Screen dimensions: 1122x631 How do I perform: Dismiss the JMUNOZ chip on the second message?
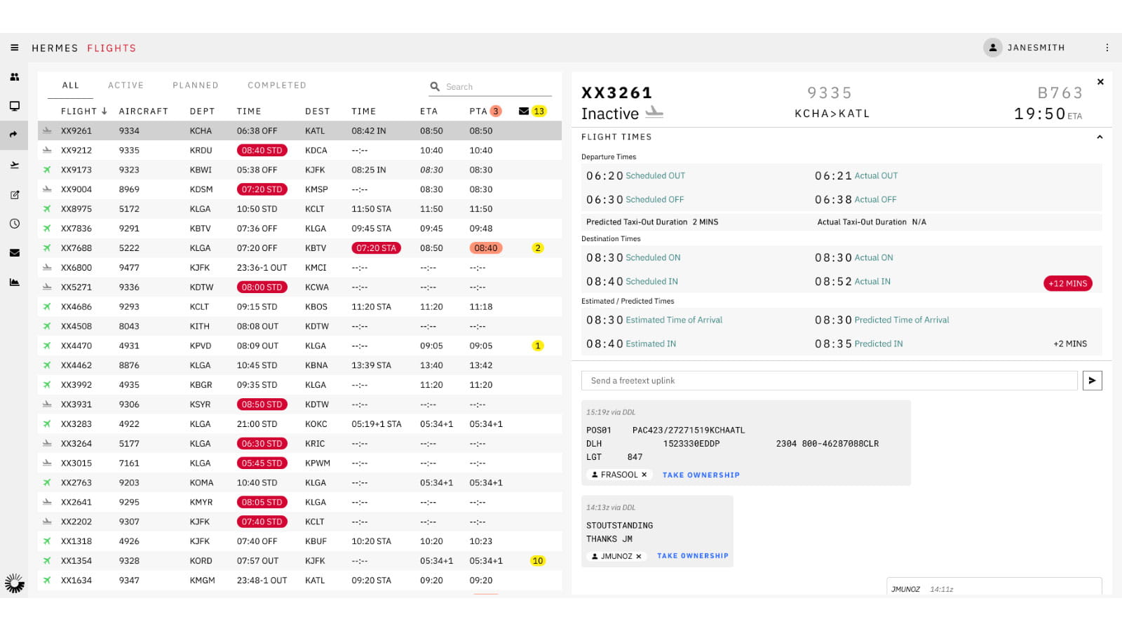(639, 556)
